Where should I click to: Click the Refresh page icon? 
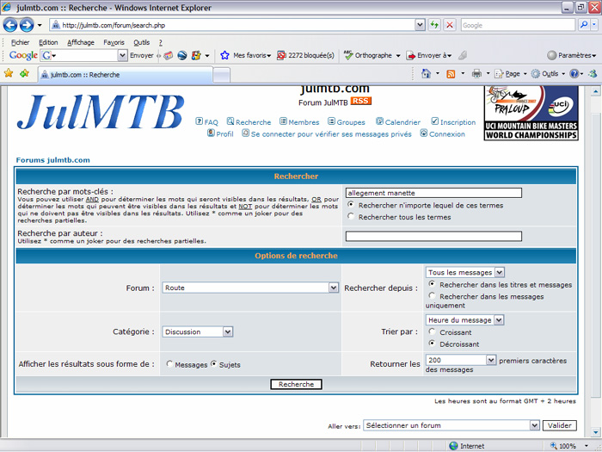click(x=434, y=25)
